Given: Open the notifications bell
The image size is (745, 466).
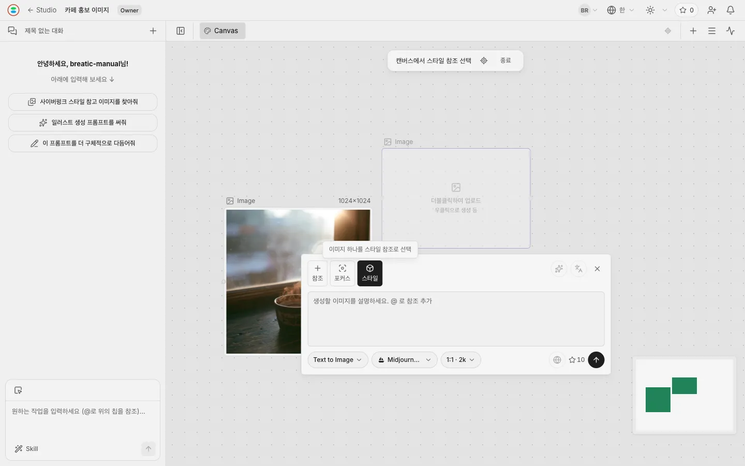Looking at the screenshot, I should click(731, 10).
